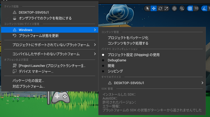The image size is (210, 117).
Task: Launch on DESKTOP-S5VG9J1 under クイック起動
Action: pyautogui.click(x=50, y=12)
